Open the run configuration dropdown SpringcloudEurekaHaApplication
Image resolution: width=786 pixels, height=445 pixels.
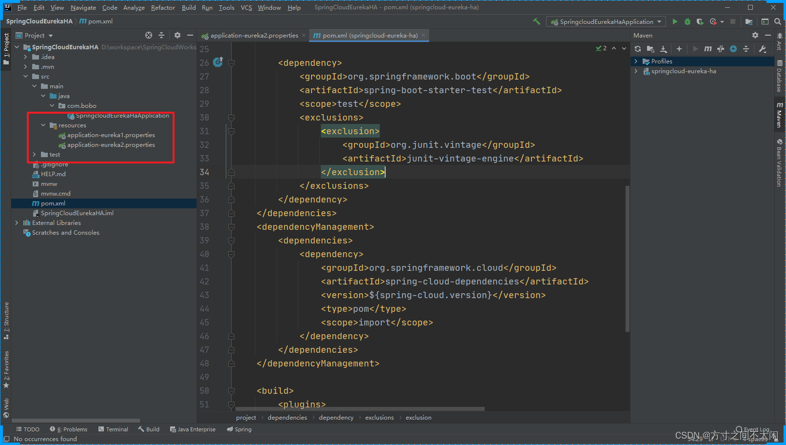coord(606,21)
